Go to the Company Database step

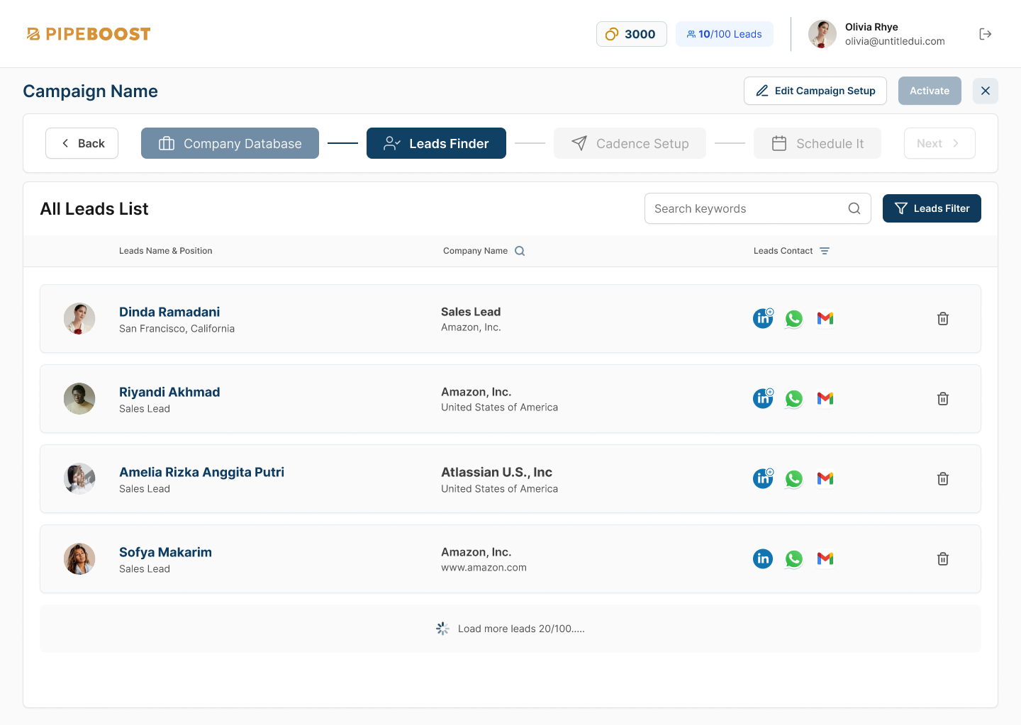click(x=230, y=143)
